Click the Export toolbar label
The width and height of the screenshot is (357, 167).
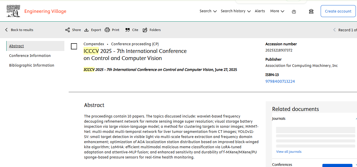click(96, 30)
